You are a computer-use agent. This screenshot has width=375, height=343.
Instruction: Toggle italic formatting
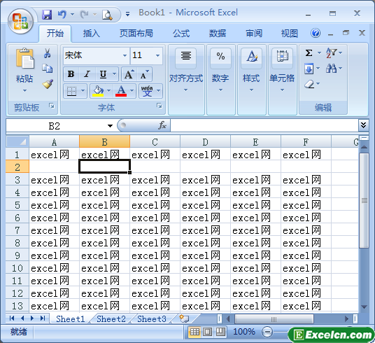87,74
